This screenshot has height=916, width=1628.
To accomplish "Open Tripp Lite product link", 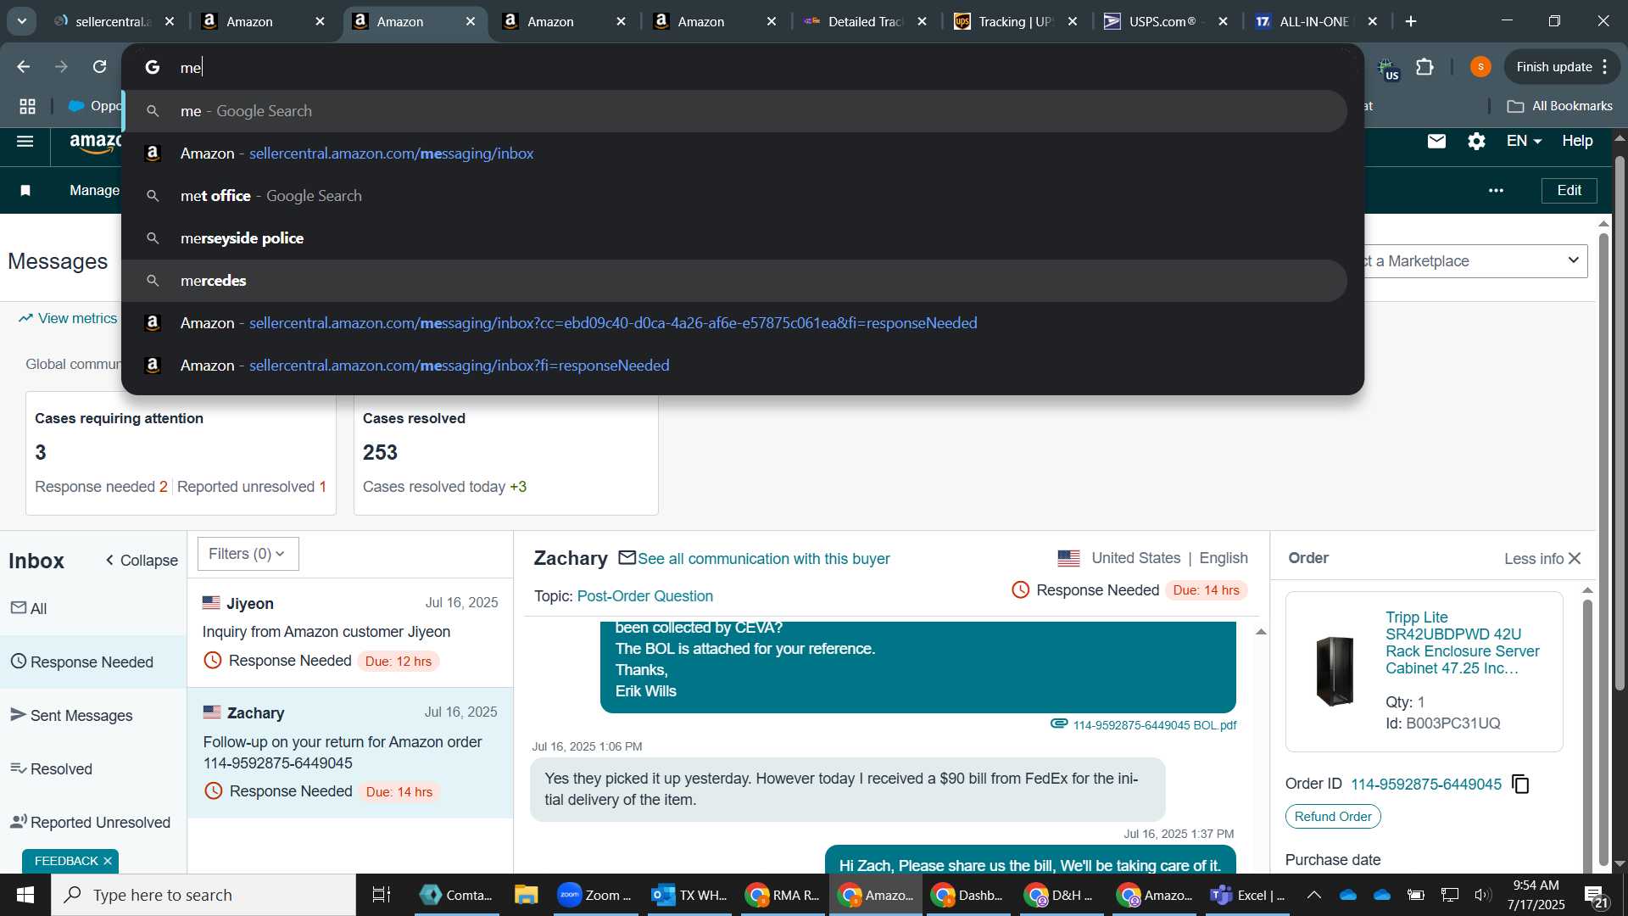I will point(1462,643).
